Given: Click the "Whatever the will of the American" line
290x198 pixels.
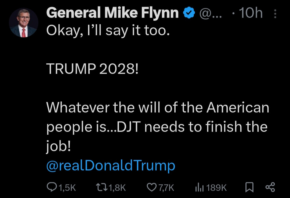Looking at the screenshot, I should click(x=158, y=108).
